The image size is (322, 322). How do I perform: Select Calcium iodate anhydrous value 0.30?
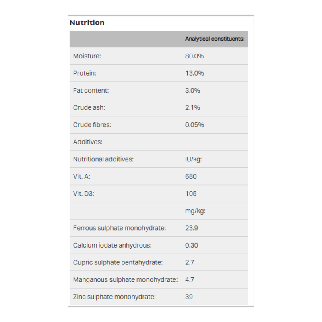(192, 245)
